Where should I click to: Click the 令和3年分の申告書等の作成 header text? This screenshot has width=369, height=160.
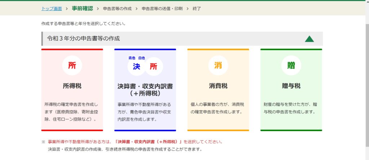(x=83, y=39)
